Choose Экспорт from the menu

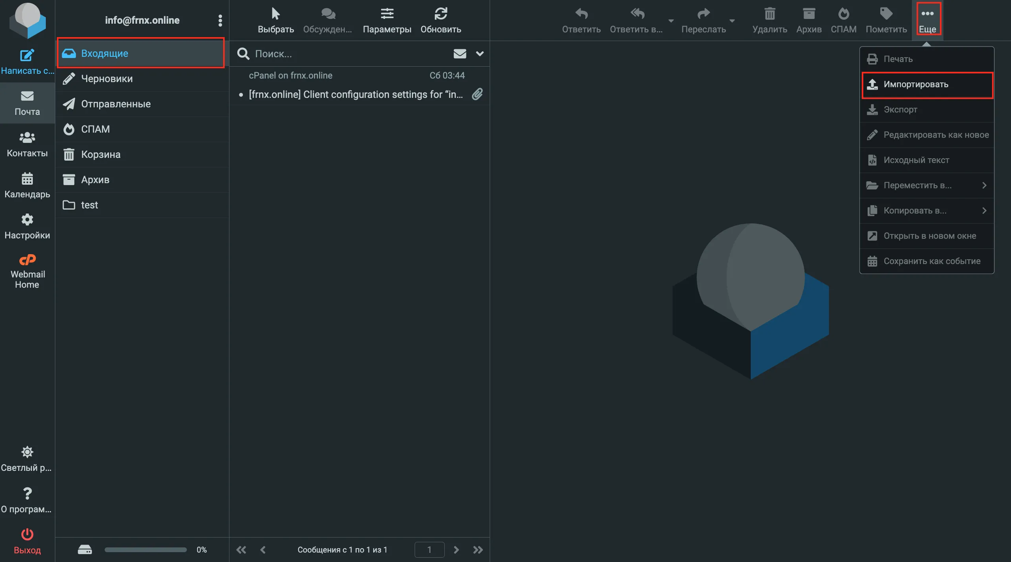point(927,109)
